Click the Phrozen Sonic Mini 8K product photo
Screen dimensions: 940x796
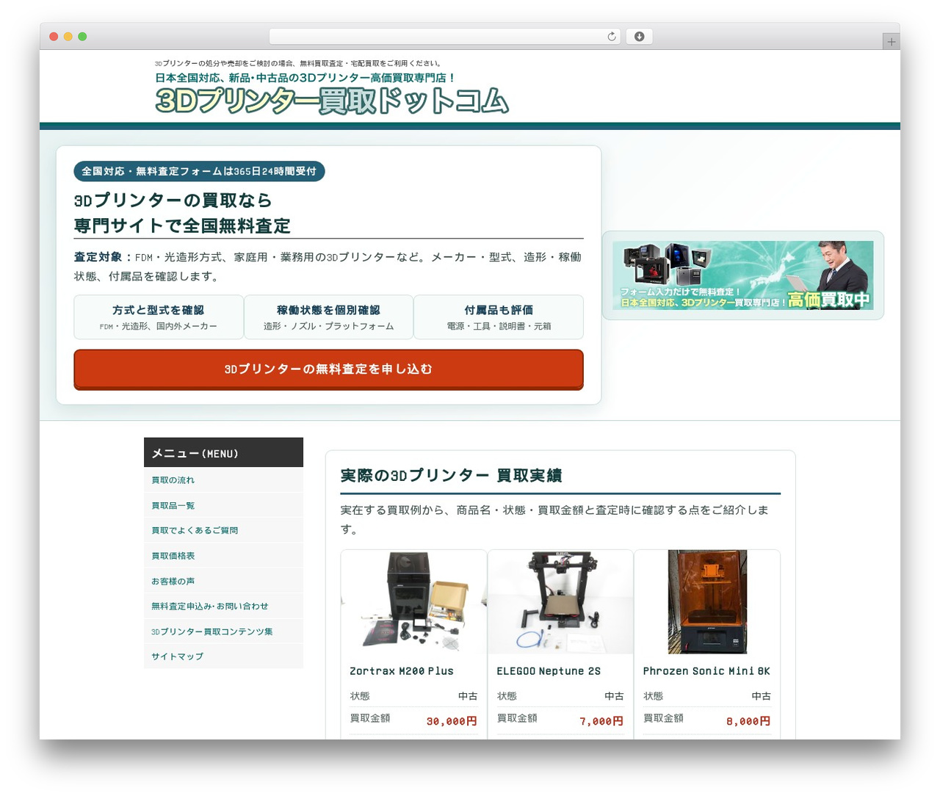(707, 602)
